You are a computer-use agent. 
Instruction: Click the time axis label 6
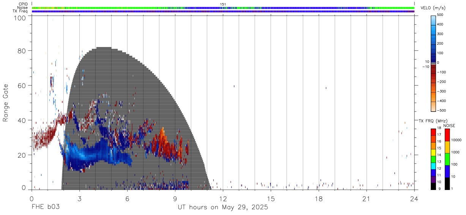[127, 198]
